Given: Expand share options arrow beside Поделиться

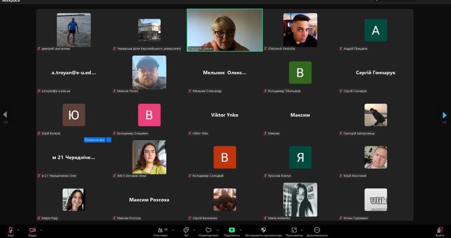Looking at the screenshot, I should point(240,230).
